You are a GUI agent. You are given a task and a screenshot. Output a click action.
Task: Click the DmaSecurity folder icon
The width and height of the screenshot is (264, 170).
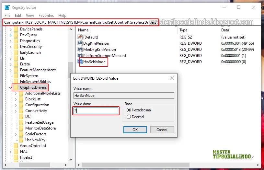16,47
